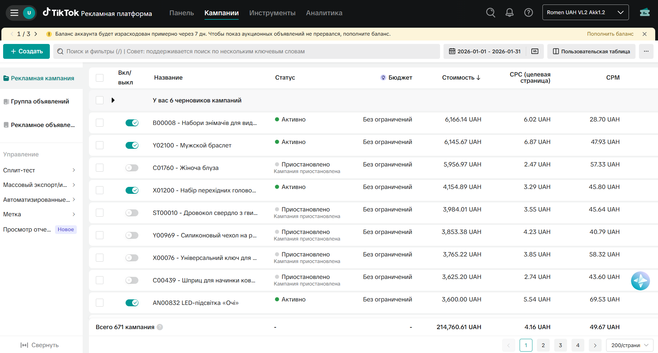The width and height of the screenshot is (658, 353).
Task: Open the three-dots more options menu
Action: (646, 51)
